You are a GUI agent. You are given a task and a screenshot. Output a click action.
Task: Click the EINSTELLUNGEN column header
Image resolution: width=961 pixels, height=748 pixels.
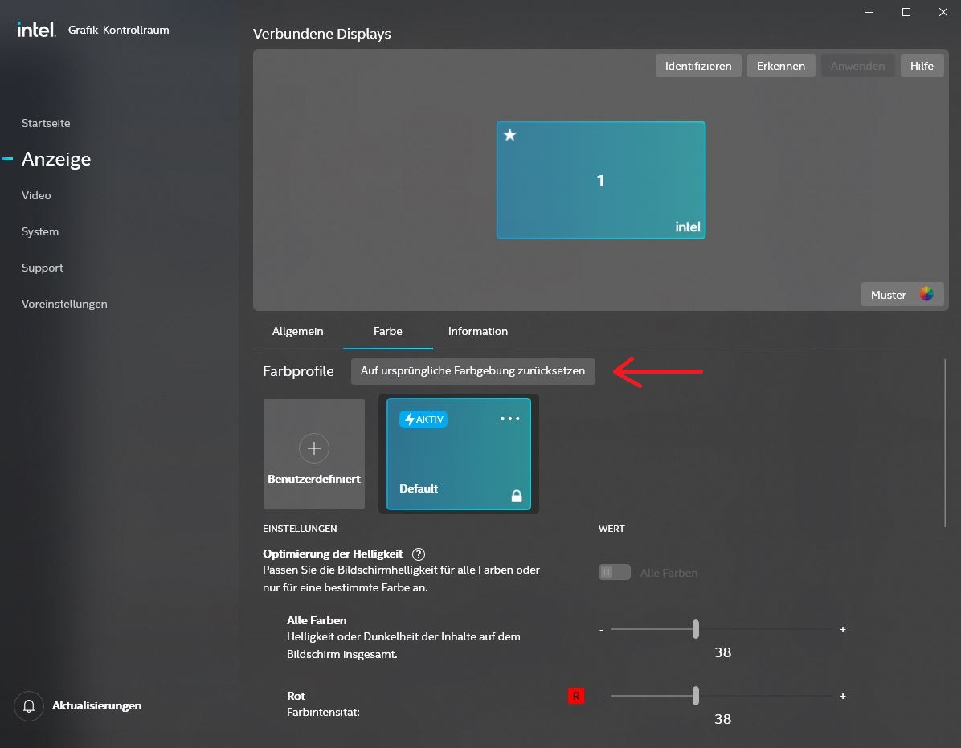[x=300, y=529]
